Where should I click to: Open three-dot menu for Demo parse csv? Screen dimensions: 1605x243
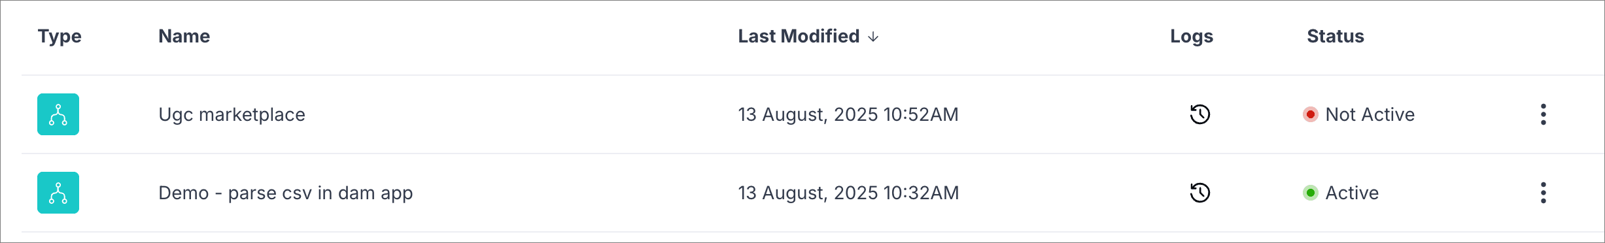point(1543,193)
